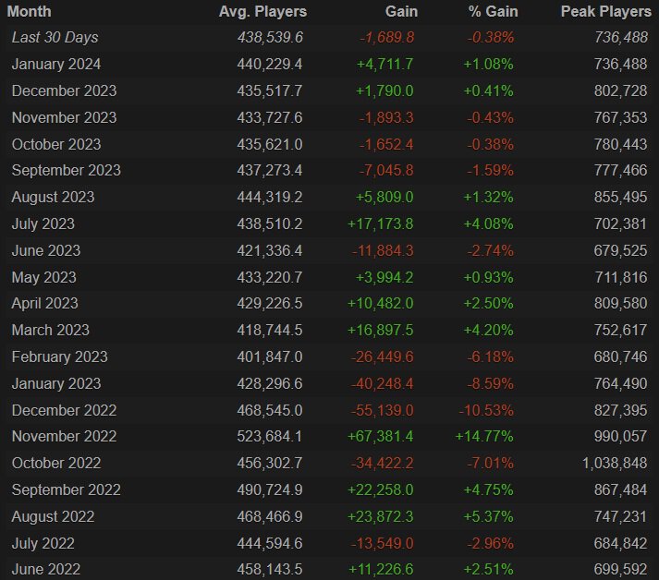Click average players value 438,539.6
The image size is (659, 580).
(270, 38)
